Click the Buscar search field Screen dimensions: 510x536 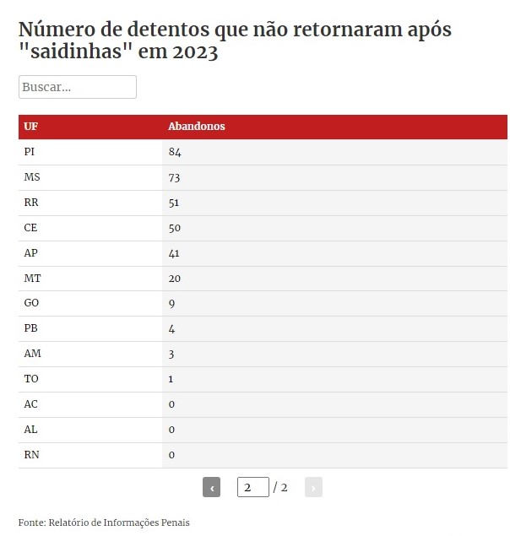(x=78, y=87)
